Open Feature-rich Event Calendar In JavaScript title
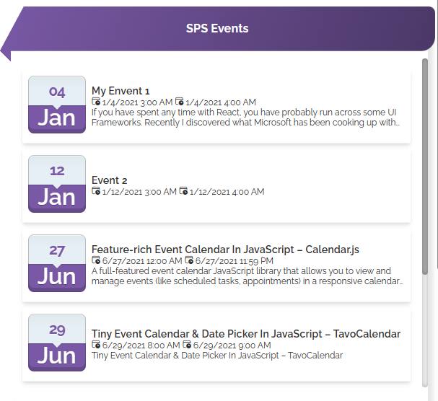 coord(225,250)
